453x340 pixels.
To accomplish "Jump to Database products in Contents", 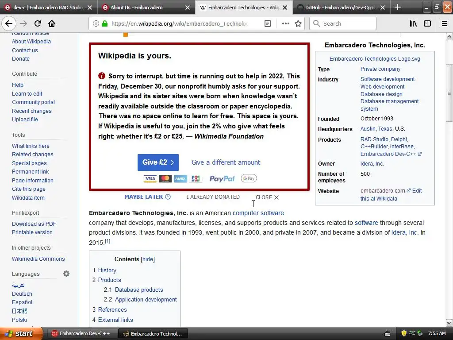I will [138, 290].
